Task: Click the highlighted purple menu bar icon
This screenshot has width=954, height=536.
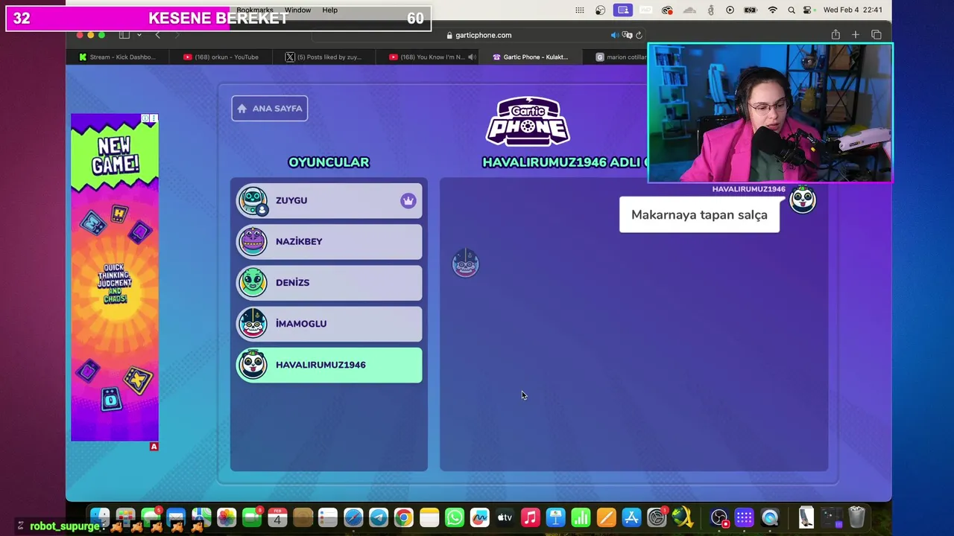Action: point(623,10)
